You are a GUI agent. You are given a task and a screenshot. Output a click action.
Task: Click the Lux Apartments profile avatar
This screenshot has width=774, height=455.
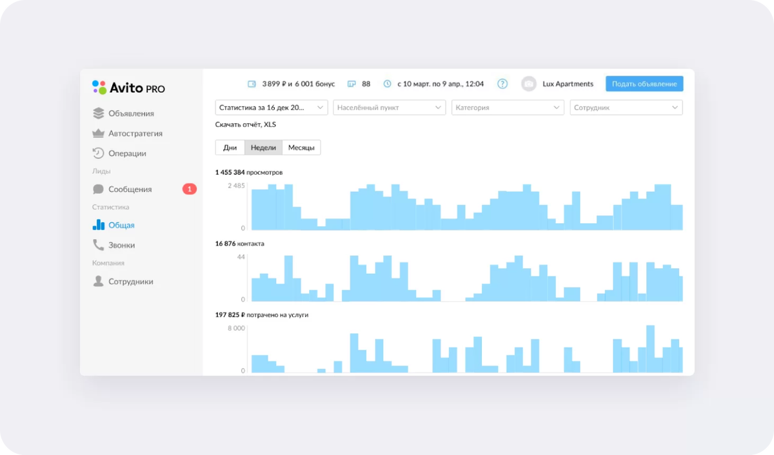[529, 84]
